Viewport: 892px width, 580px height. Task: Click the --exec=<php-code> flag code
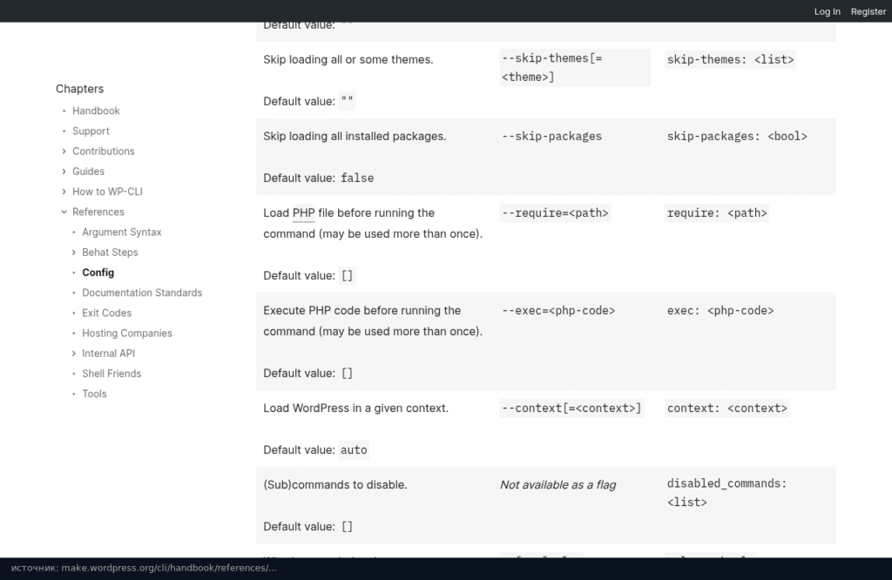coord(558,311)
